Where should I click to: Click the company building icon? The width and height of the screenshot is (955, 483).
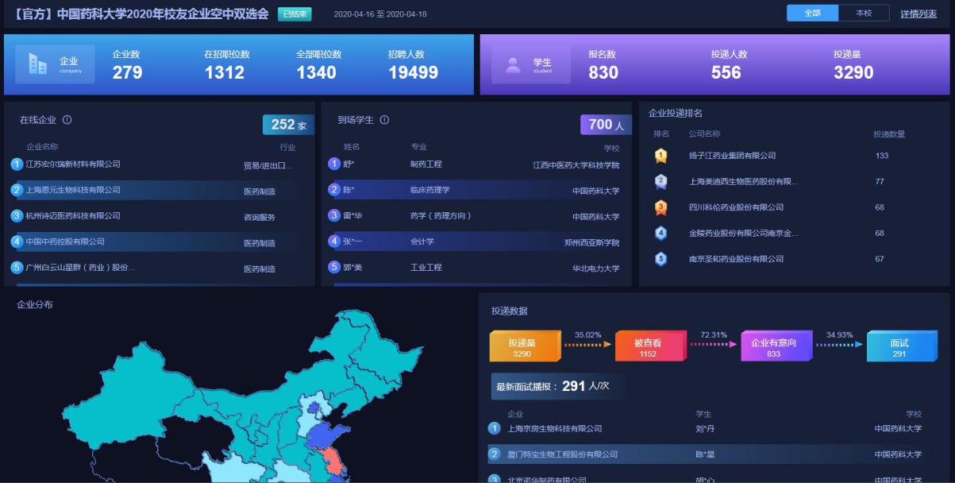[x=37, y=64]
